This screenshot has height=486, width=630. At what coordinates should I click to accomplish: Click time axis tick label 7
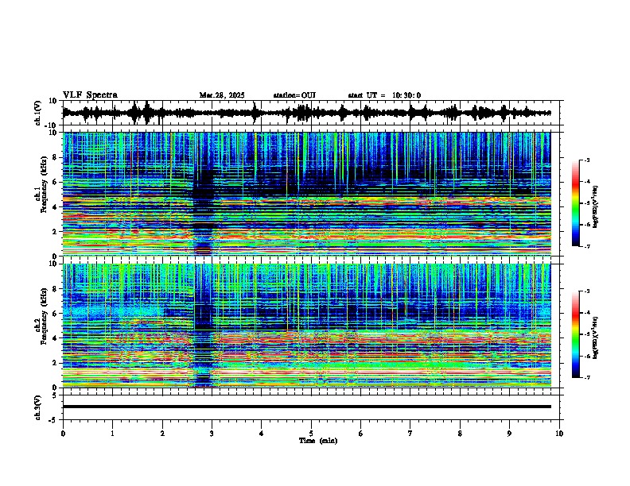click(410, 434)
